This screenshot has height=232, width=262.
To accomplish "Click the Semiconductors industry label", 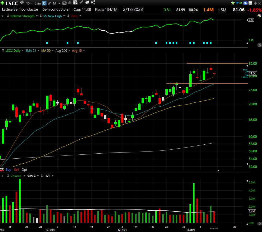I will pyautogui.click(x=56, y=9).
